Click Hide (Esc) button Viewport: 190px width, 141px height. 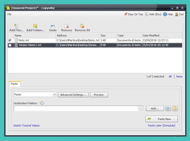pyautogui.click(x=153, y=14)
